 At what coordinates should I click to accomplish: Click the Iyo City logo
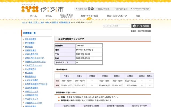coord(42,8)
